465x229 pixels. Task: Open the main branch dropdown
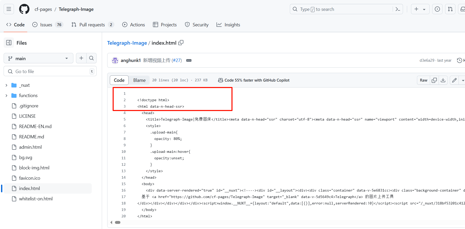tap(38, 58)
